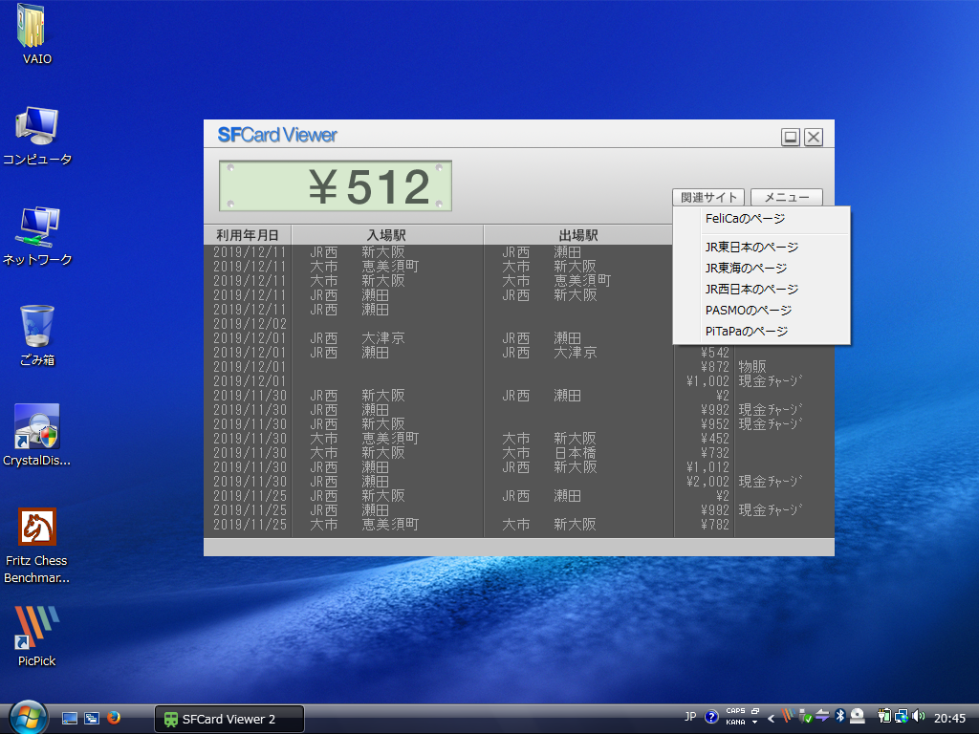Close the SFCard Viewer window
The image size is (979, 734).
[813, 137]
